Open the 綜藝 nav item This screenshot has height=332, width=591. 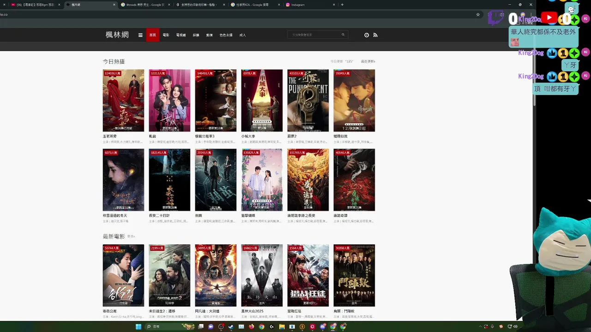tap(196, 35)
